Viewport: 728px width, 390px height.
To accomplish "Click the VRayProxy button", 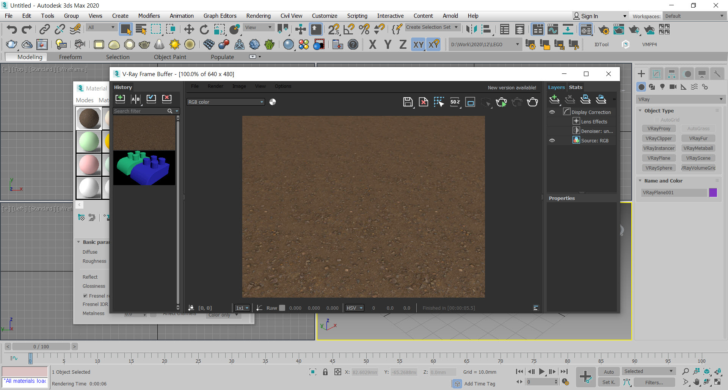I will click(x=659, y=129).
